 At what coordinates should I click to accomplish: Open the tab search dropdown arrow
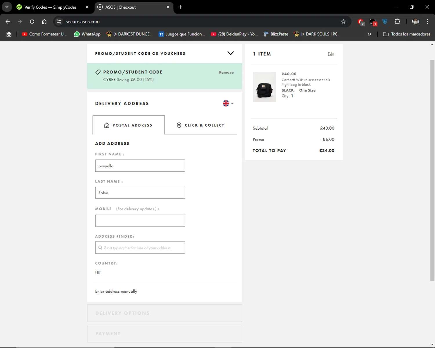click(7, 7)
